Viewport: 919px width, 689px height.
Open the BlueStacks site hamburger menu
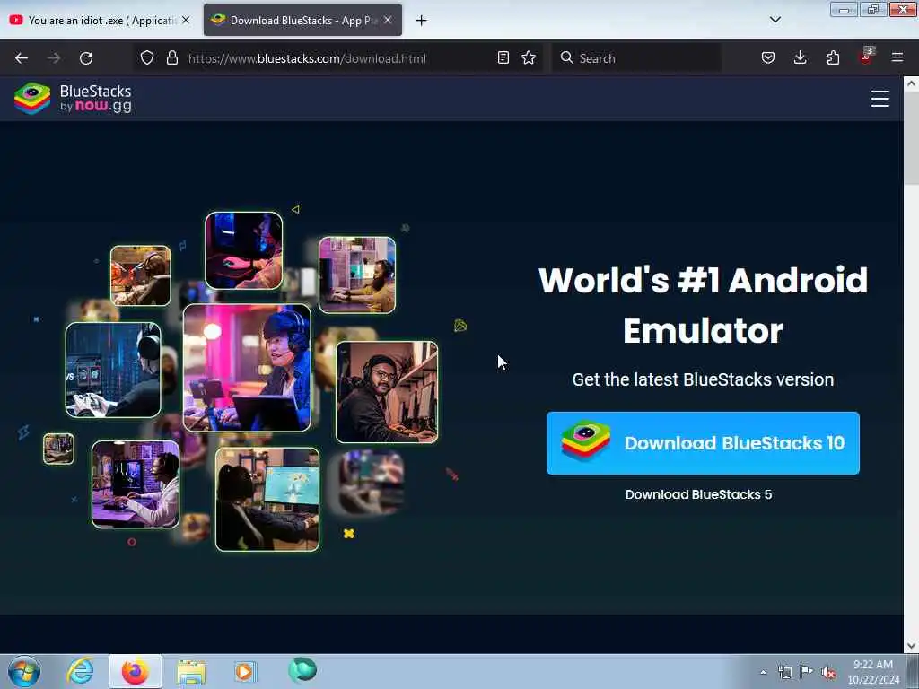point(880,99)
